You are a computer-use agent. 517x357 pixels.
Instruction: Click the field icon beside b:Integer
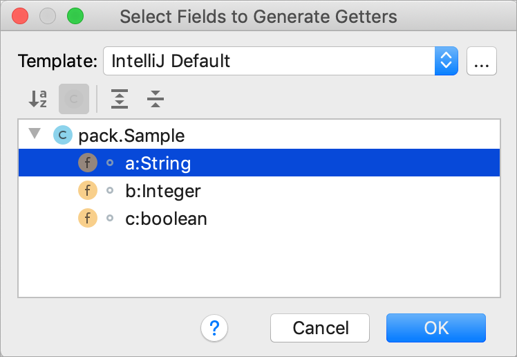point(88,190)
